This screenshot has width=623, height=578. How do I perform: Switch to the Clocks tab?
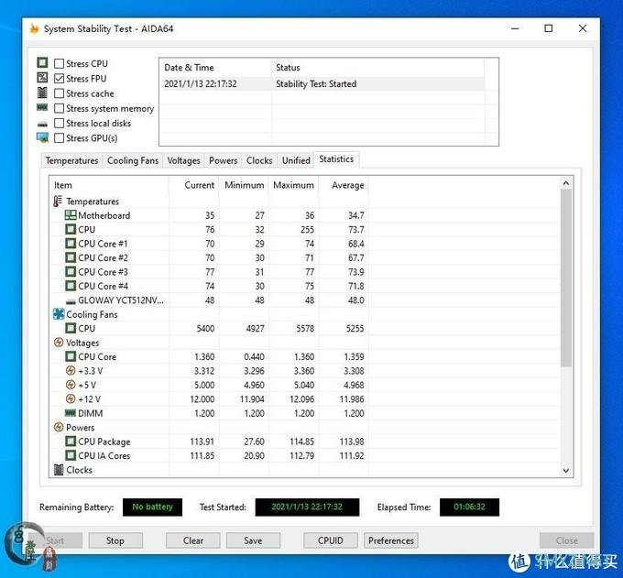(x=259, y=160)
